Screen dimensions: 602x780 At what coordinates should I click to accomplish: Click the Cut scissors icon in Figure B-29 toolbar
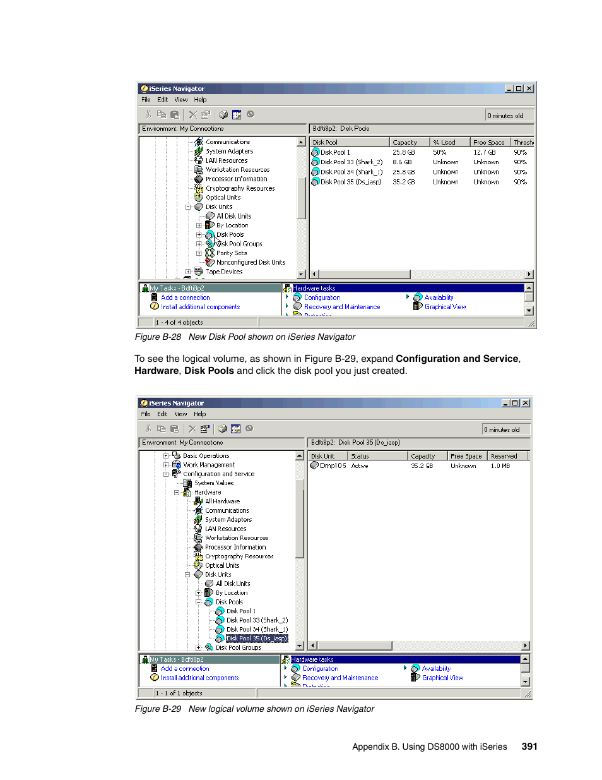click(148, 428)
